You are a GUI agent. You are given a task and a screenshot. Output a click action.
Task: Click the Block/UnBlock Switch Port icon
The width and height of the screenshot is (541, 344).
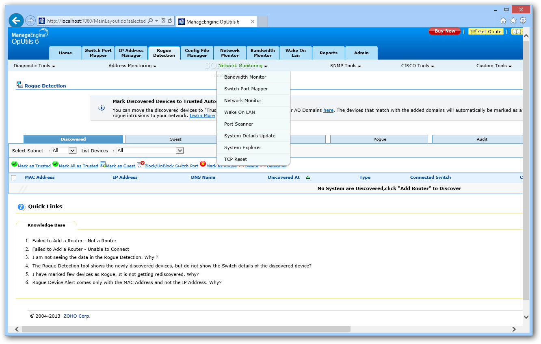pyautogui.click(x=141, y=164)
